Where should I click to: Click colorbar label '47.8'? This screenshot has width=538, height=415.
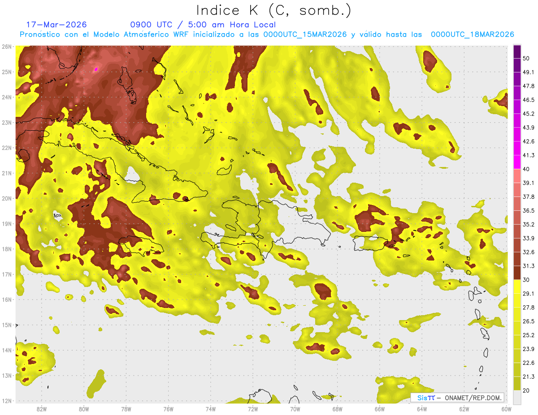529,86
